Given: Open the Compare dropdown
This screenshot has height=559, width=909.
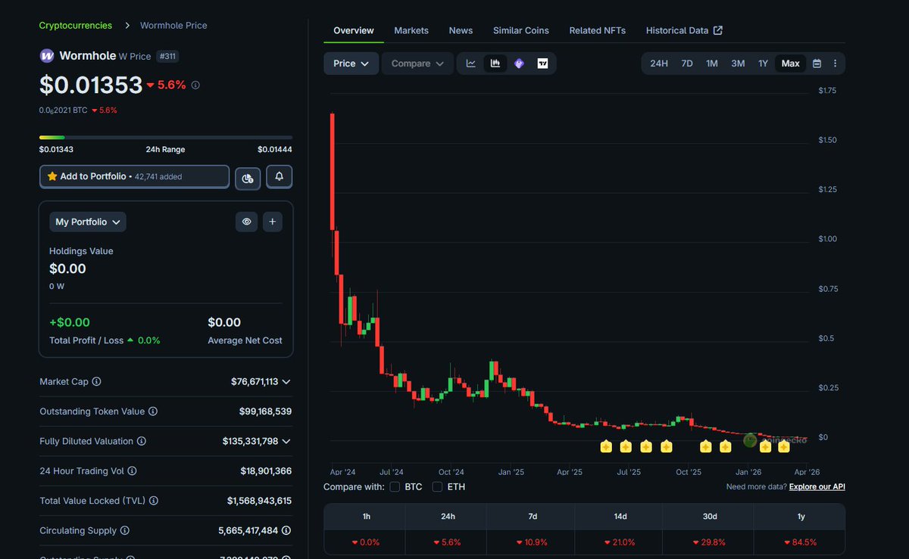Looking at the screenshot, I should click(417, 64).
